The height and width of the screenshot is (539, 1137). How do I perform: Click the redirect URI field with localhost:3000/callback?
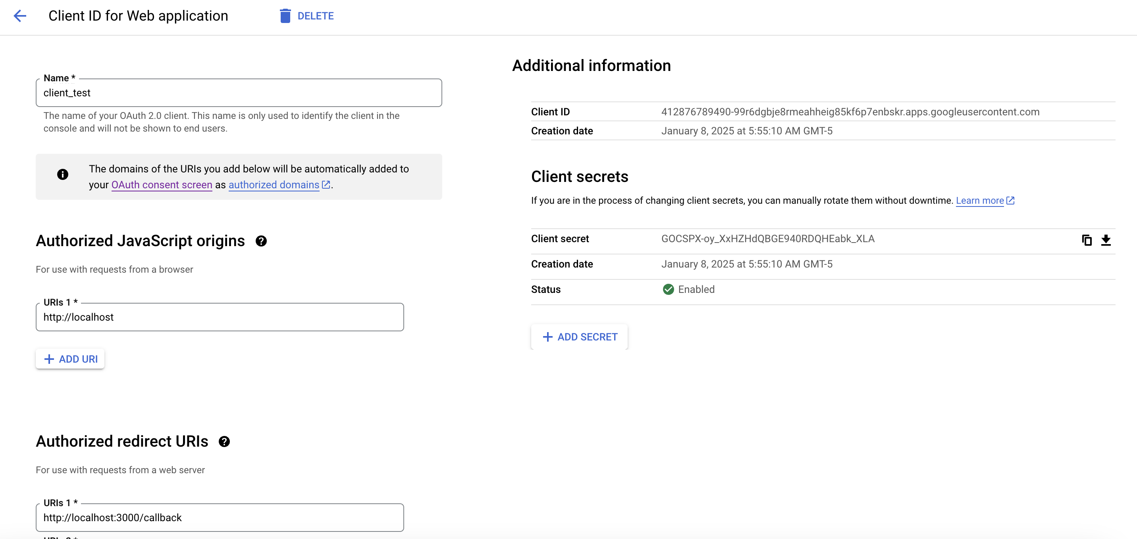click(220, 518)
